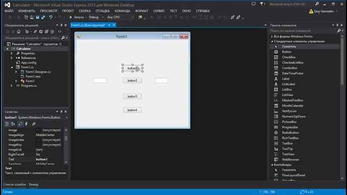
Task: Click the notifications flag icon
Action: (x=262, y=4)
